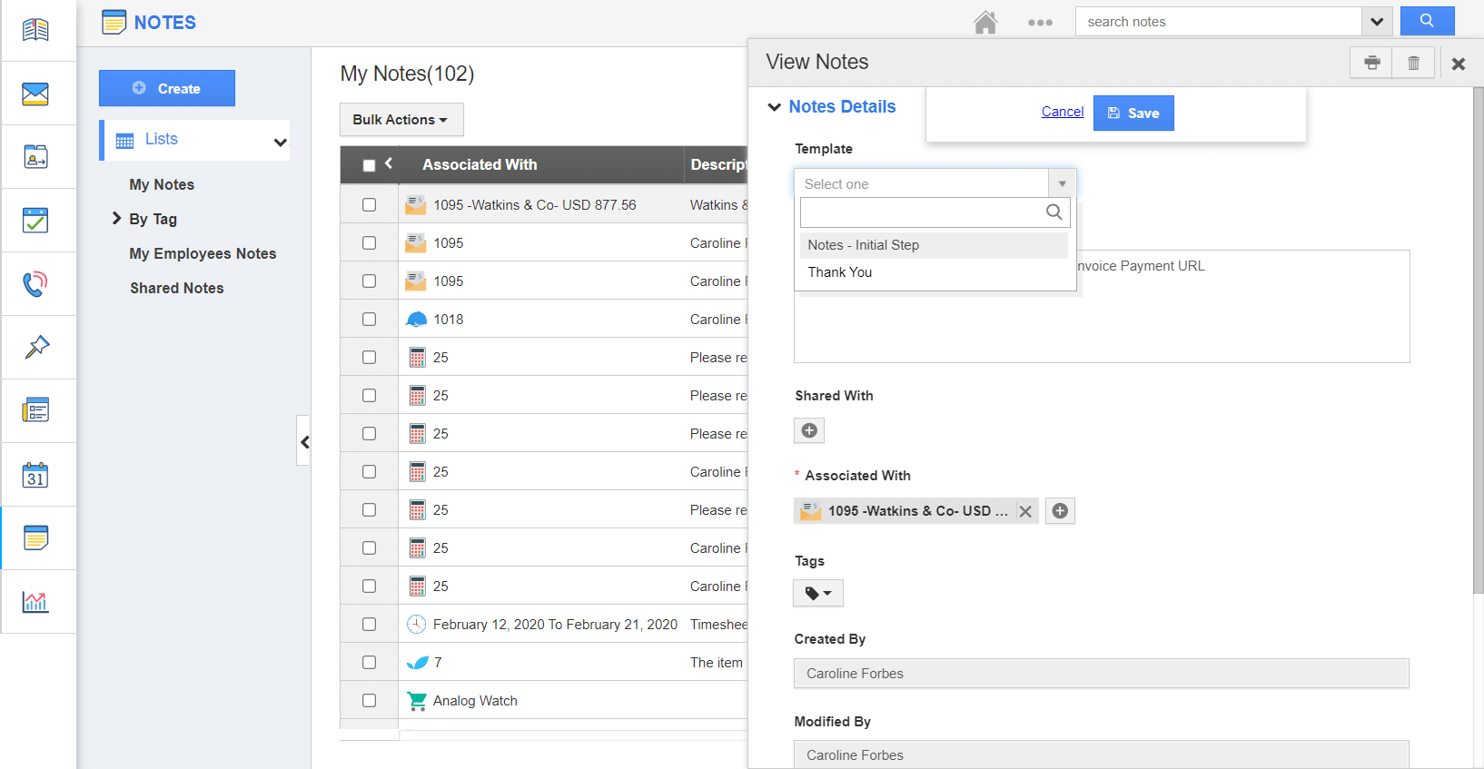Click the blue search magnifier button

(x=1427, y=21)
